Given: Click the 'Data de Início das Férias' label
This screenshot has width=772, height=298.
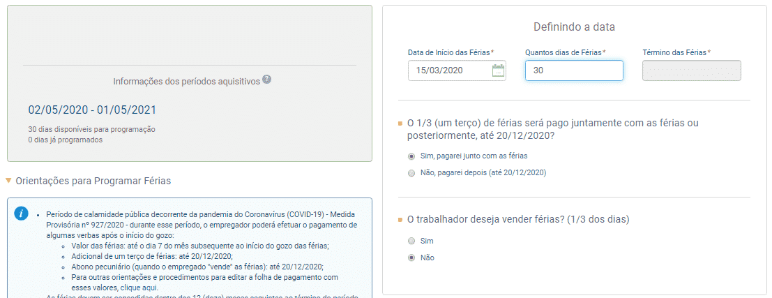Looking at the screenshot, I should [x=449, y=52].
